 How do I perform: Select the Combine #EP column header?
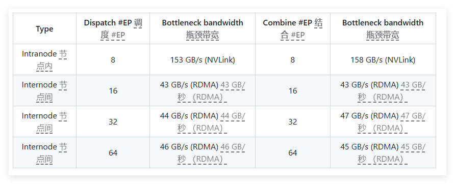tap(292, 28)
